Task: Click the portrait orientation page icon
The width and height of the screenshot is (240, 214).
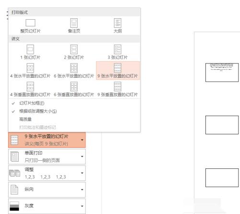Action: [14, 190]
